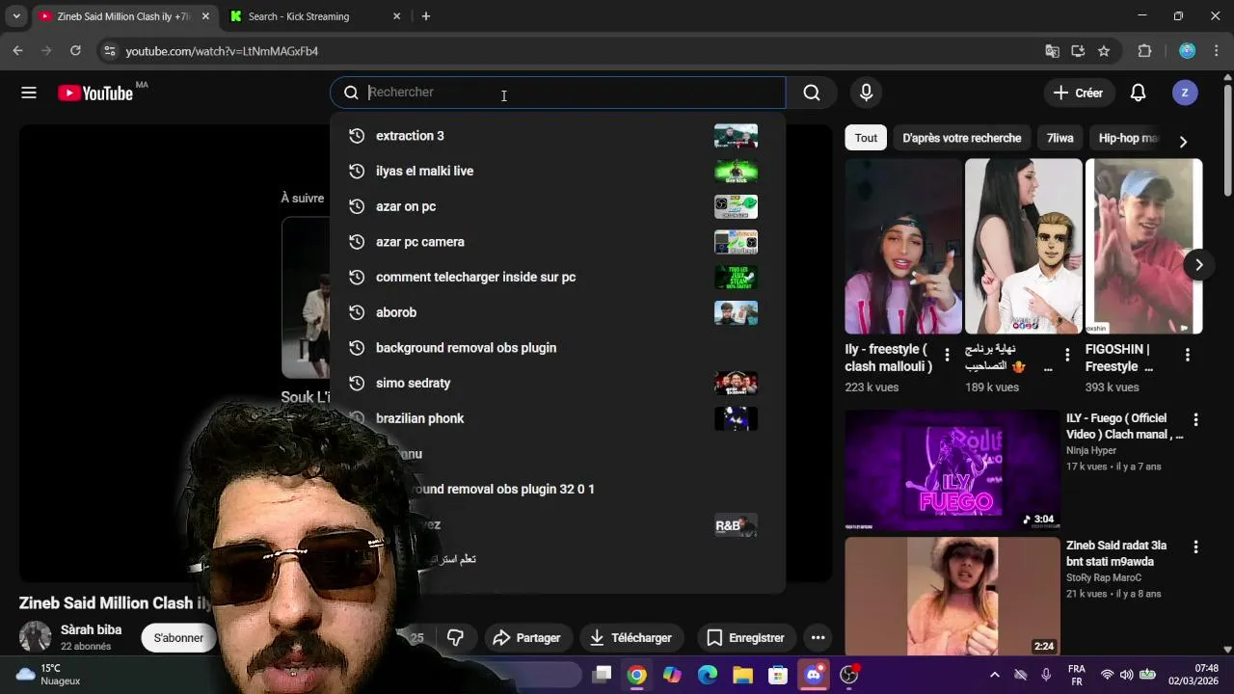Open the Chrome three-dot menu

point(1216,51)
